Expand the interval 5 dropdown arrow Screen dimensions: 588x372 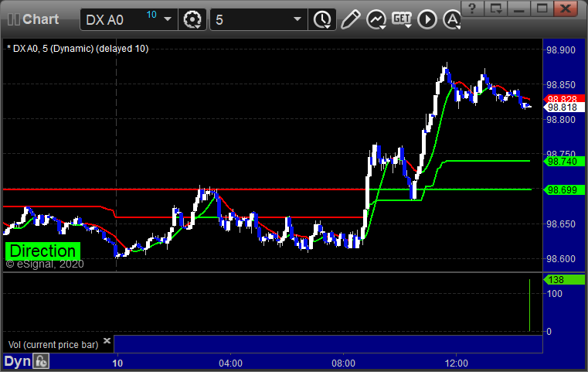(297, 19)
